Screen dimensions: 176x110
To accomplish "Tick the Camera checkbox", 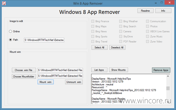I will click(x=121, y=31).
